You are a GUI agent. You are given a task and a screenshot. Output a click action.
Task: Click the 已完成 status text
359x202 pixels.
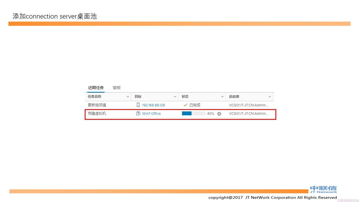point(195,105)
